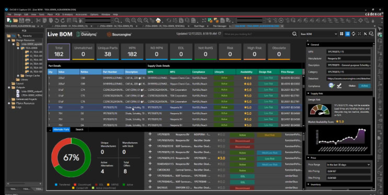Click the Min Pricing value field
Image resolution: width=388 pixels, height=195 pixels.
coord(348,171)
